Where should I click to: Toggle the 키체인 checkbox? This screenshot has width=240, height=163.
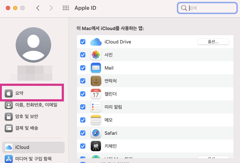pos(83,146)
